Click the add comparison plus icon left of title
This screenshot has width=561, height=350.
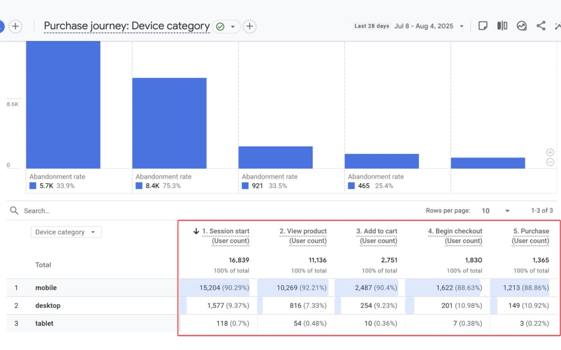coord(15,26)
